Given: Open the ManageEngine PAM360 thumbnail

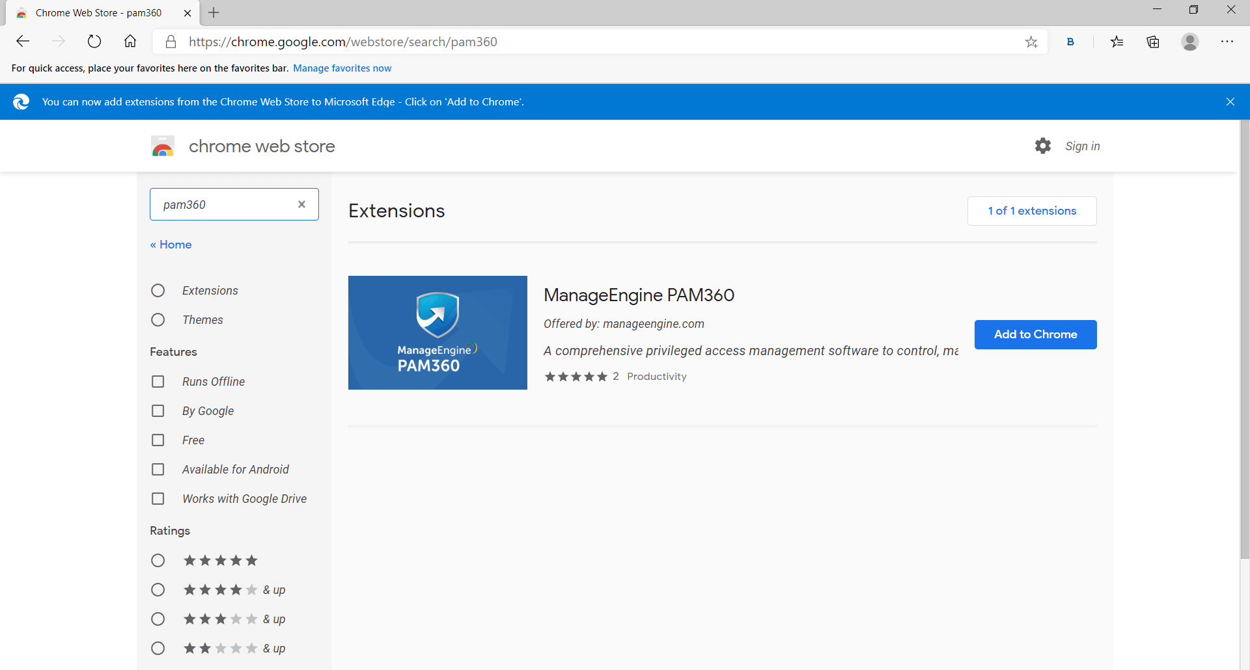Looking at the screenshot, I should 437,332.
